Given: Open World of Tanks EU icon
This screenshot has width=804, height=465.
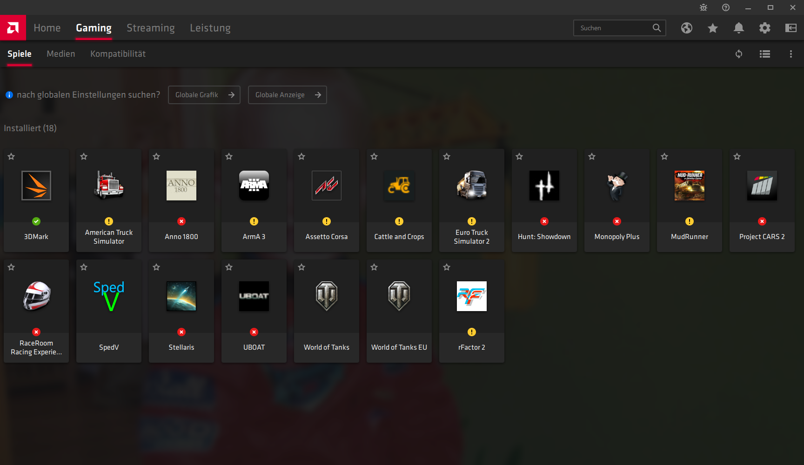Looking at the screenshot, I should click(399, 296).
